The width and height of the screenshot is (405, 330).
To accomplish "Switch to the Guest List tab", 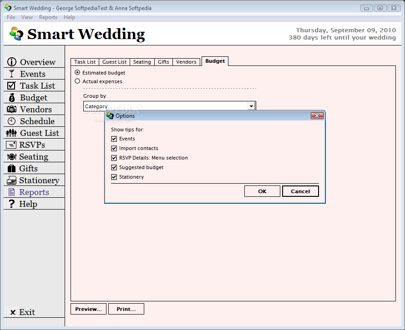I will pyautogui.click(x=114, y=62).
